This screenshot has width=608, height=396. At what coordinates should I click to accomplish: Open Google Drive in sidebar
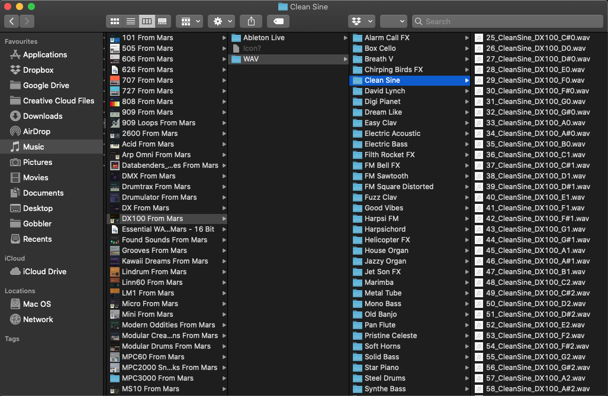(x=52, y=85)
